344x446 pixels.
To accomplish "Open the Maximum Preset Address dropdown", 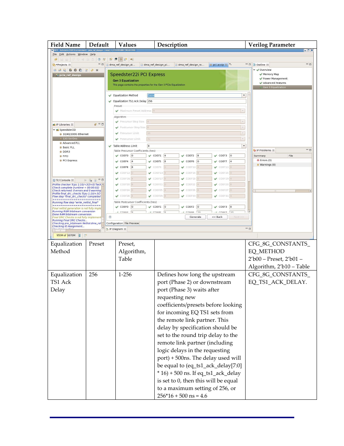I will click(243, 111).
